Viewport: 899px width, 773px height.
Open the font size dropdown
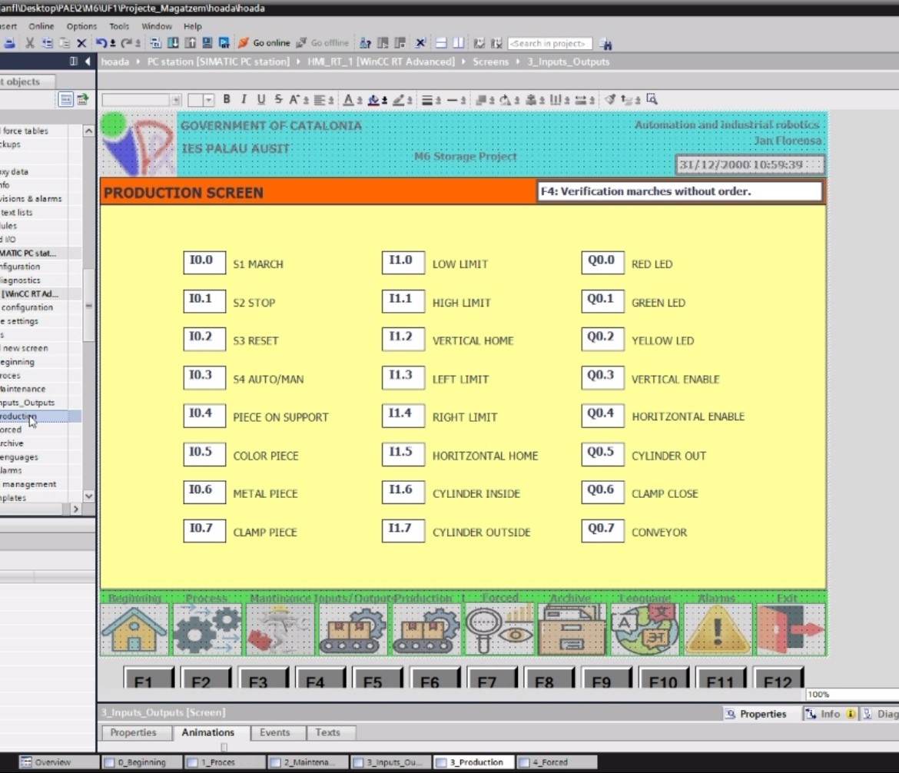(208, 101)
